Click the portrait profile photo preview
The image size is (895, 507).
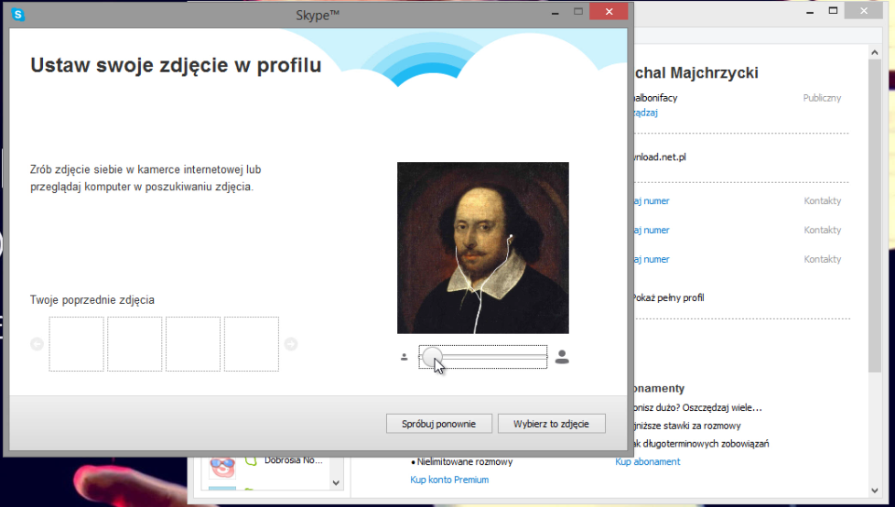[x=483, y=248]
